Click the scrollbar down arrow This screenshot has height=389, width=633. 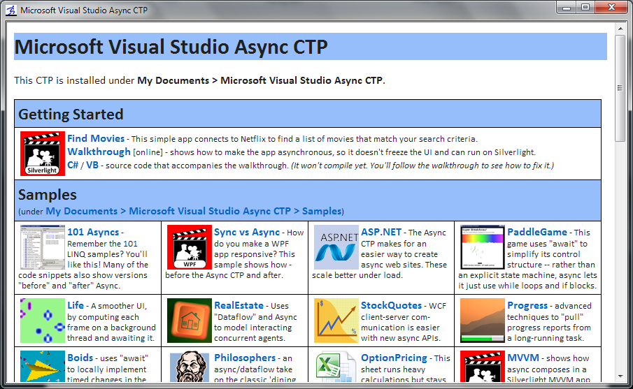(x=620, y=376)
